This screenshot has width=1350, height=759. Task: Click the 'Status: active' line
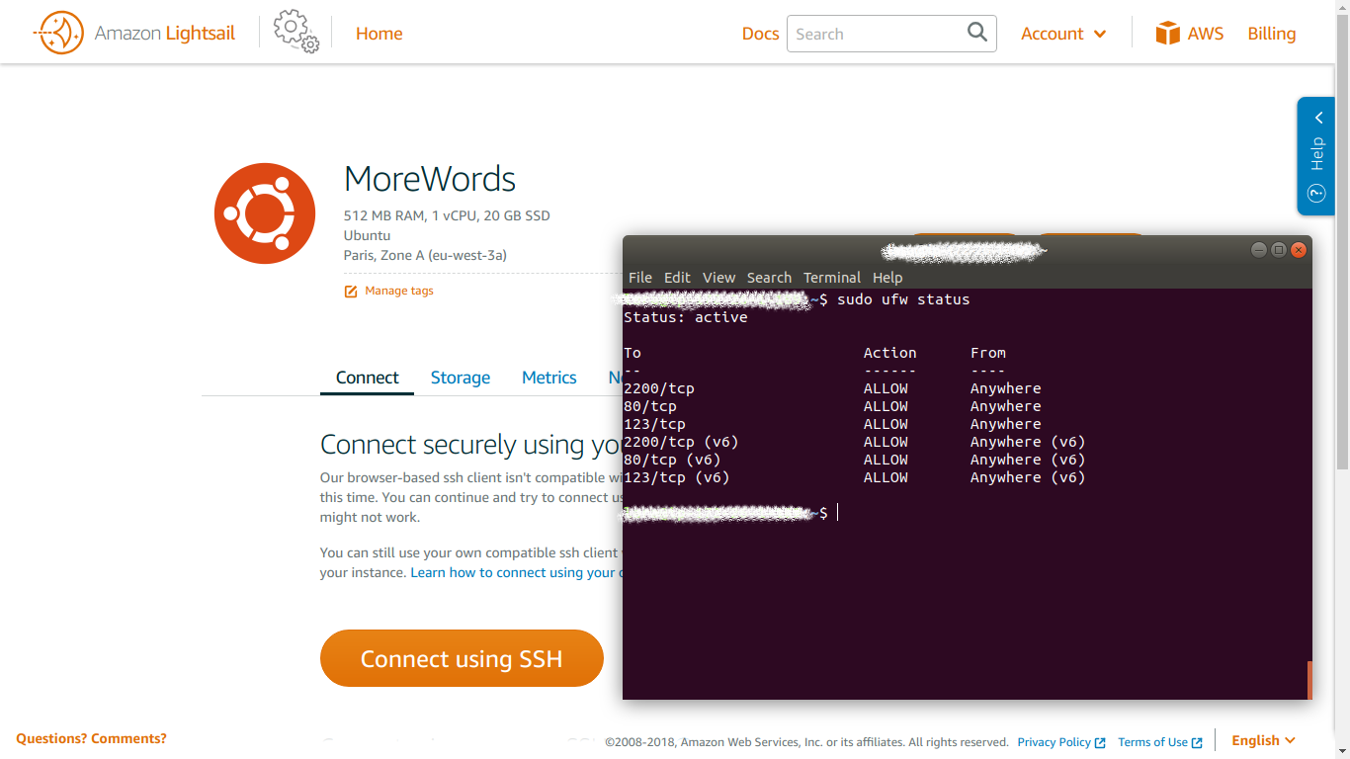tap(685, 317)
